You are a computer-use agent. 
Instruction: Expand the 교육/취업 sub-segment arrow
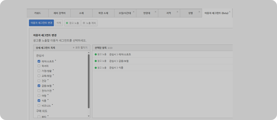point(53,75)
